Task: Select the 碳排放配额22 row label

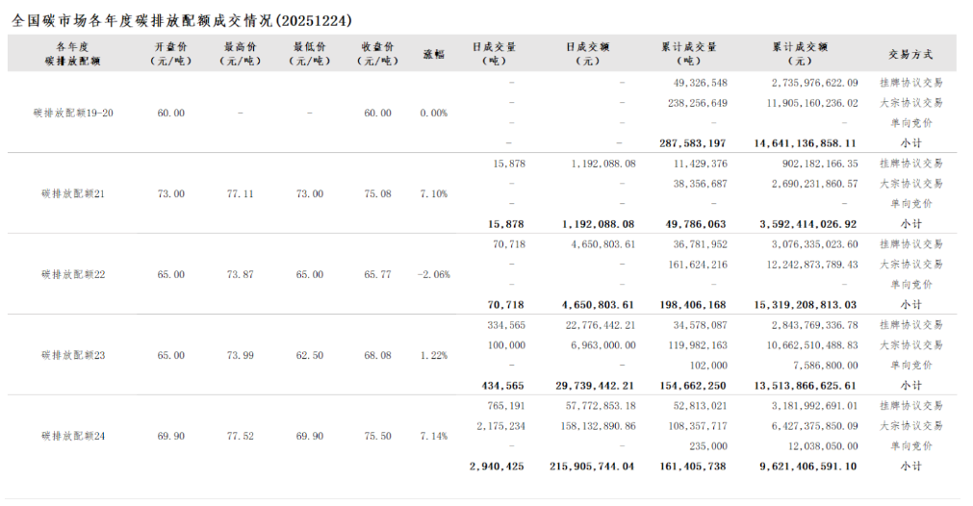Action: [73, 275]
